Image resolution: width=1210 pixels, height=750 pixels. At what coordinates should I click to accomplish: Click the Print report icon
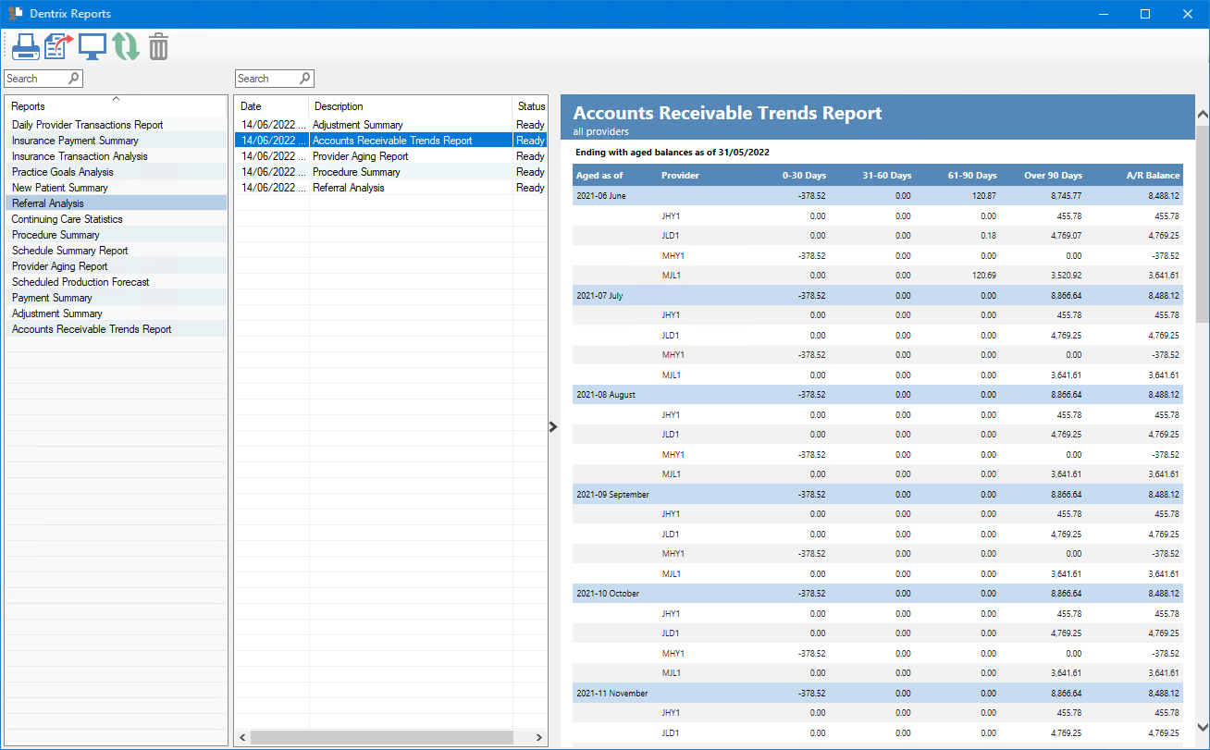(x=25, y=46)
